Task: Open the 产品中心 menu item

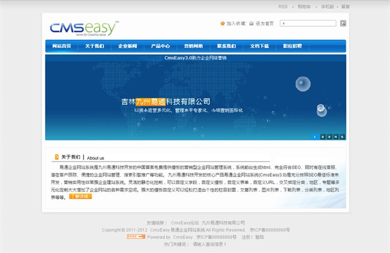Action: coord(160,46)
